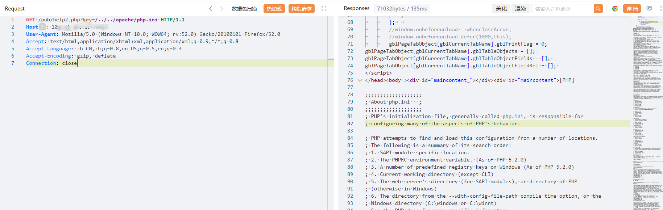Click the 'web server's directory' line
The height and width of the screenshot is (210, 663).
pos(471,182)
